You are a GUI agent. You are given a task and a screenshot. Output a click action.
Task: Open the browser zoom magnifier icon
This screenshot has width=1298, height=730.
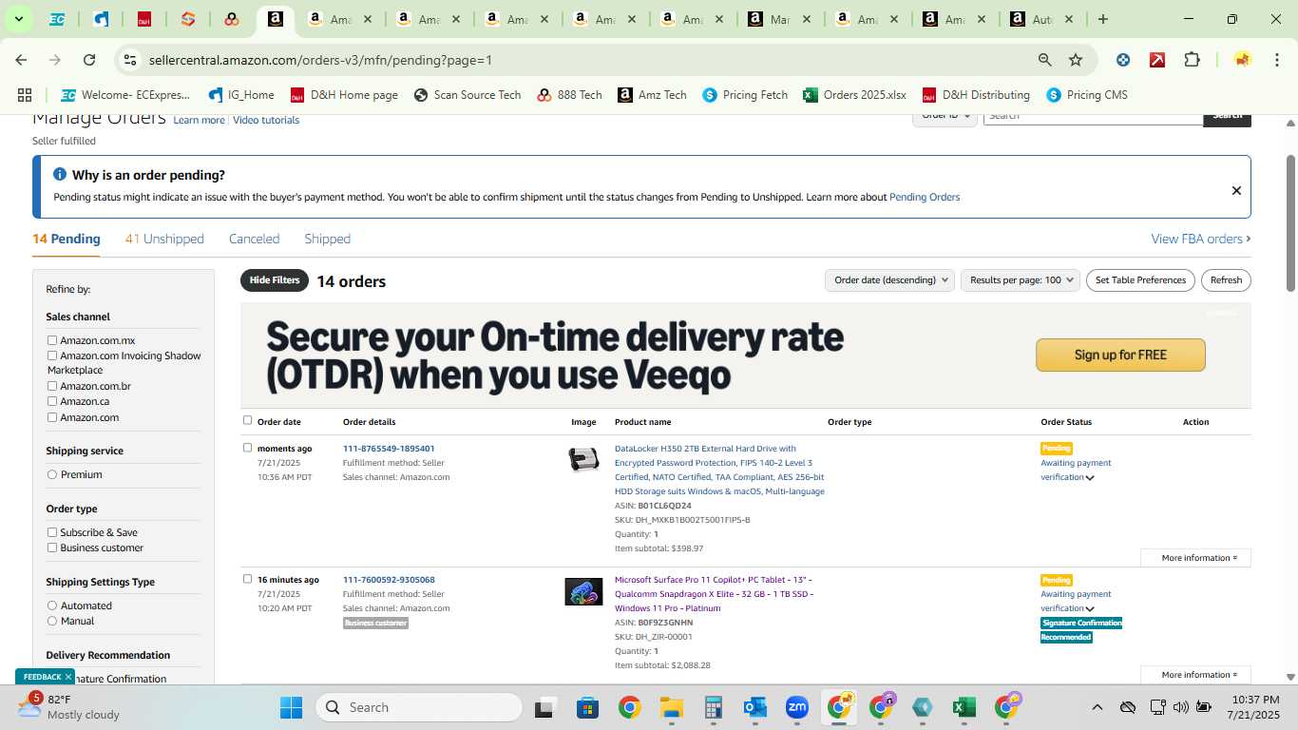[x=1044, y=60]
